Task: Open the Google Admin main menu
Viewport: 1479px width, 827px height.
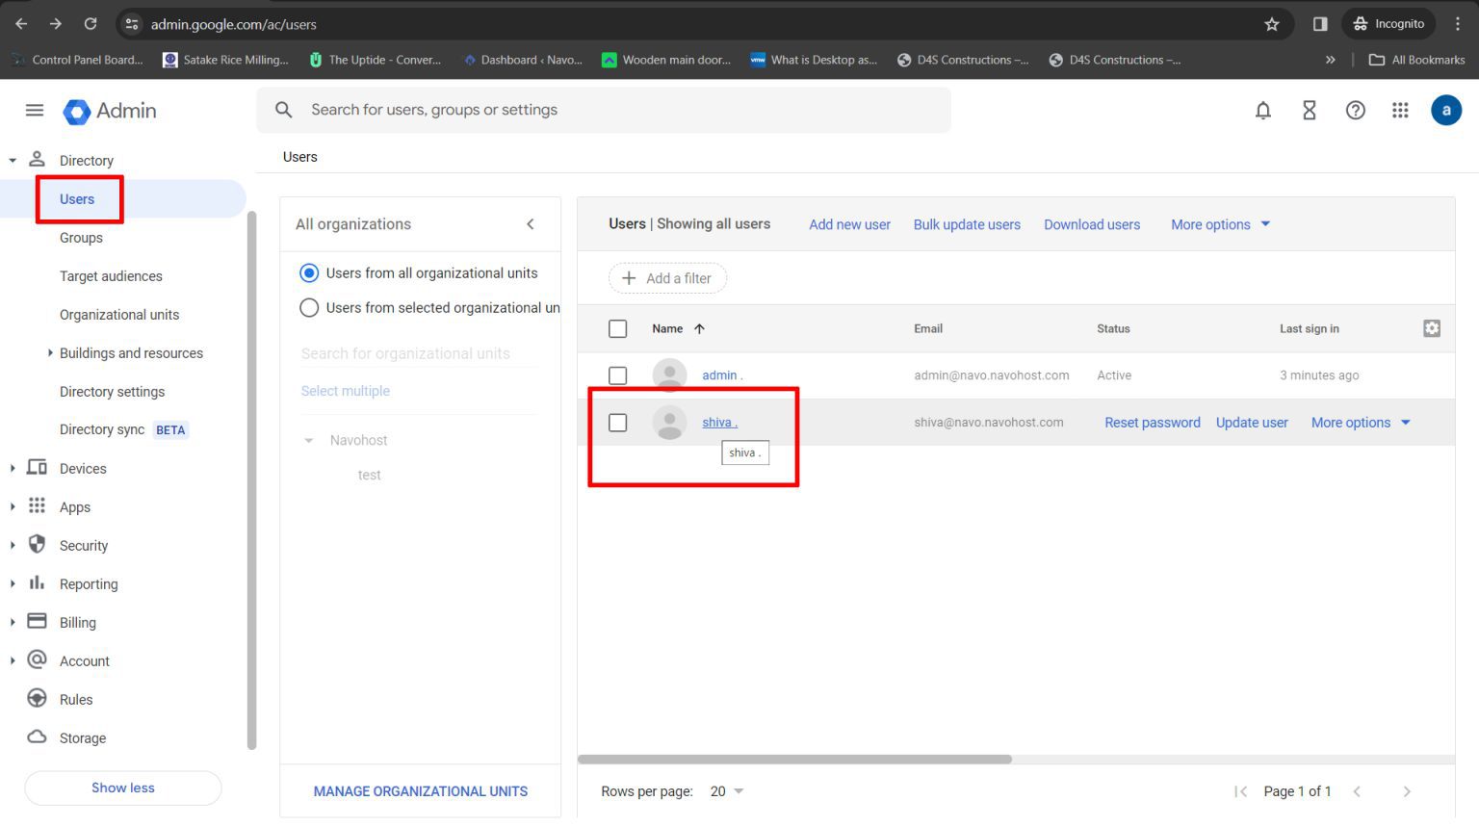Action: click(35, 110)
